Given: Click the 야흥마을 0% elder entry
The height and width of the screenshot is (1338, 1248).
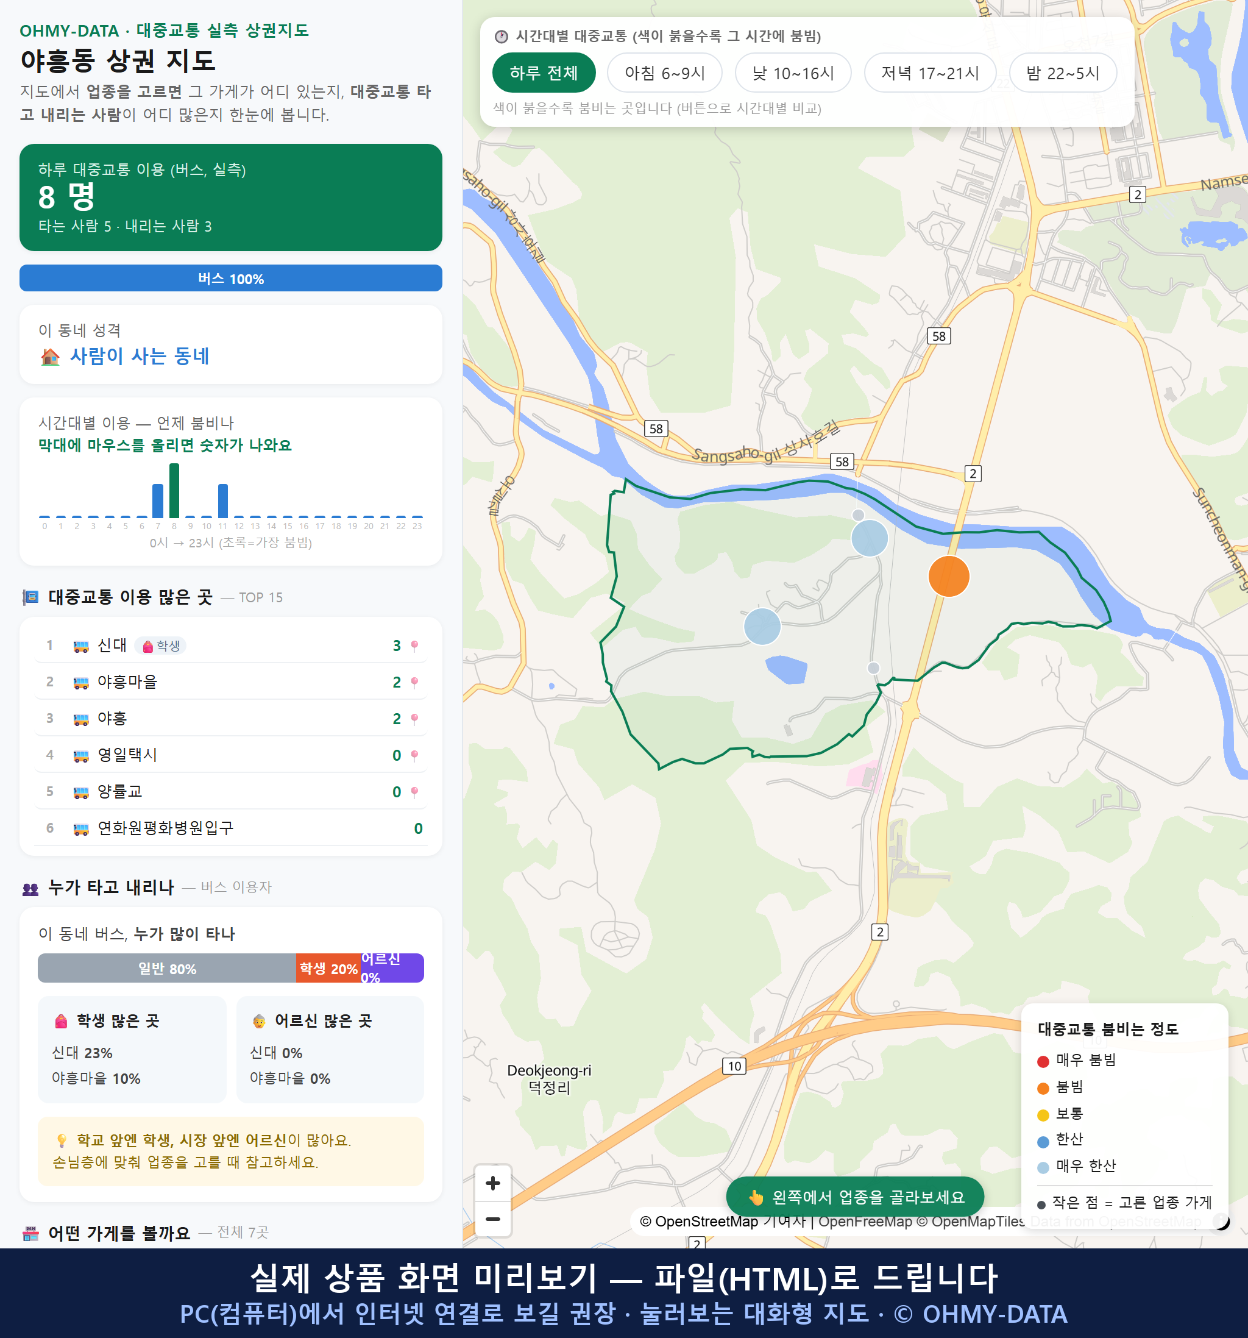Looking at the screenshot, I should click(x=291, y=1078).
